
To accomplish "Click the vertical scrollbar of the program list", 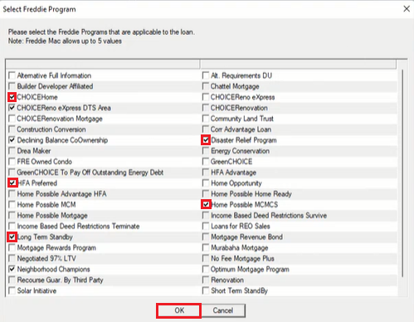I will 402,173.
